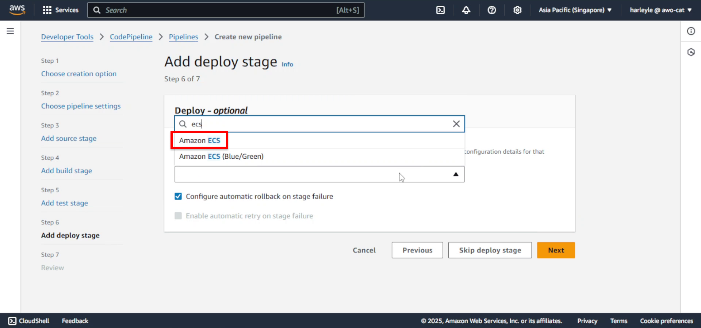Click the Add deploy stage step label
The height and width of the screenshot is (328, 701).
[70, 235]
